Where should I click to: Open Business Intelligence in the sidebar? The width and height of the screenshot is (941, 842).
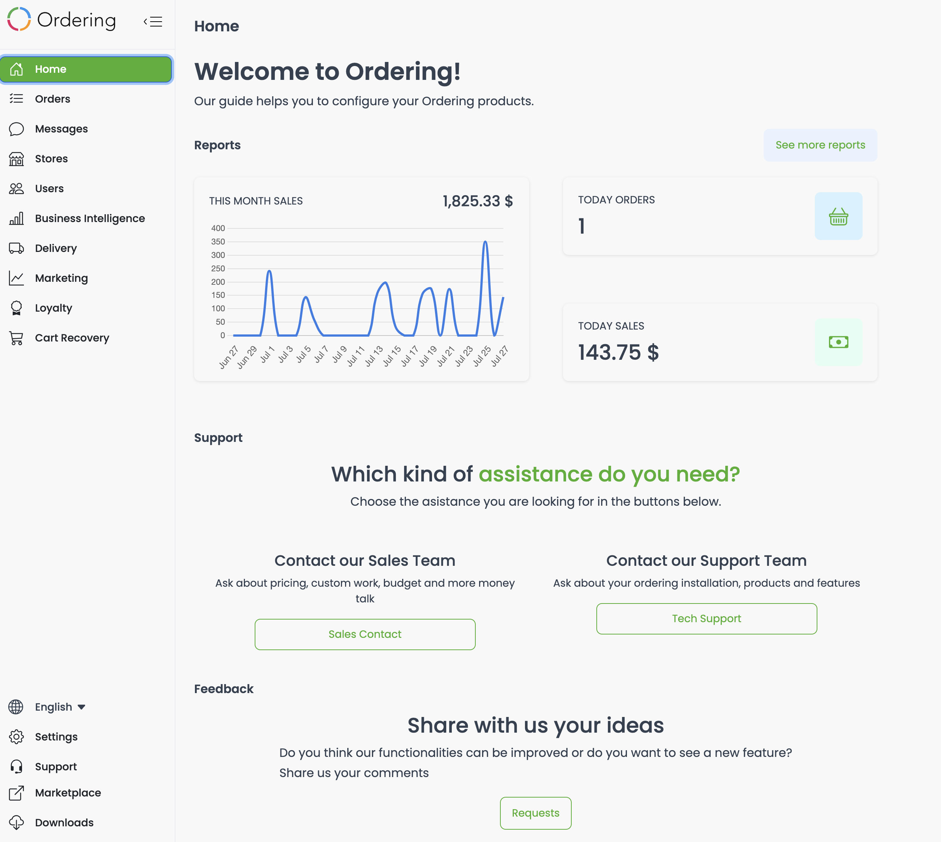[x=86, y=218]
